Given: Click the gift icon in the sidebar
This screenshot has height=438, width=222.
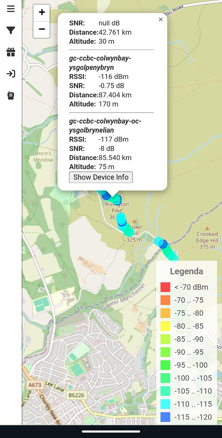Looking at the screenshot, I should coord(11,52).
